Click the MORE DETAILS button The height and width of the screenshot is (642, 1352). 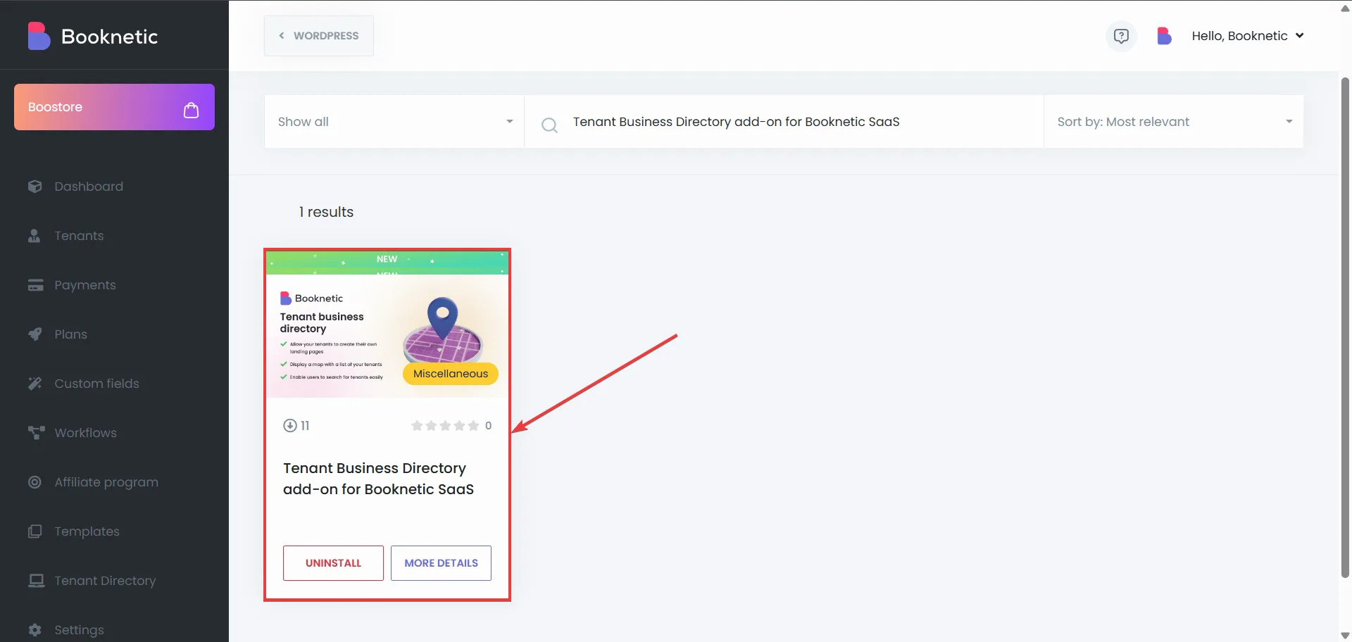pyautogui.click(x=441, y=563)
